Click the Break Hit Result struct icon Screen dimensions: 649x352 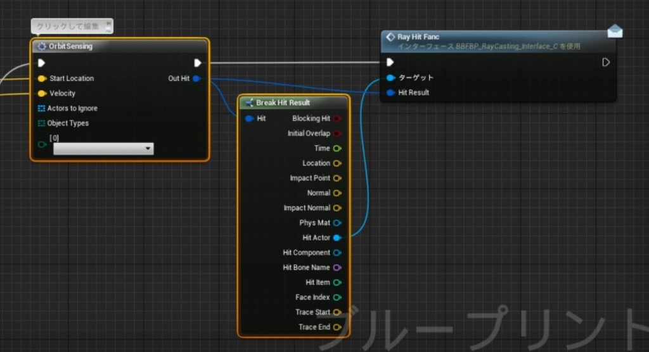(249, 103)
